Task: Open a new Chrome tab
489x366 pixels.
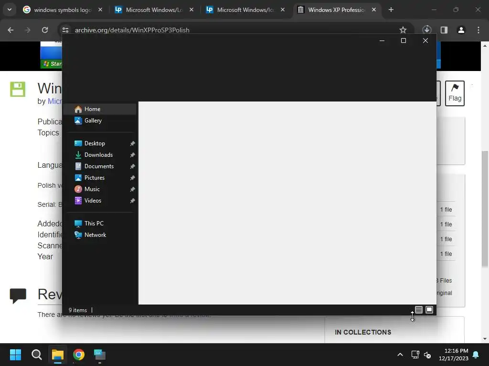Action: click(391, 10)
